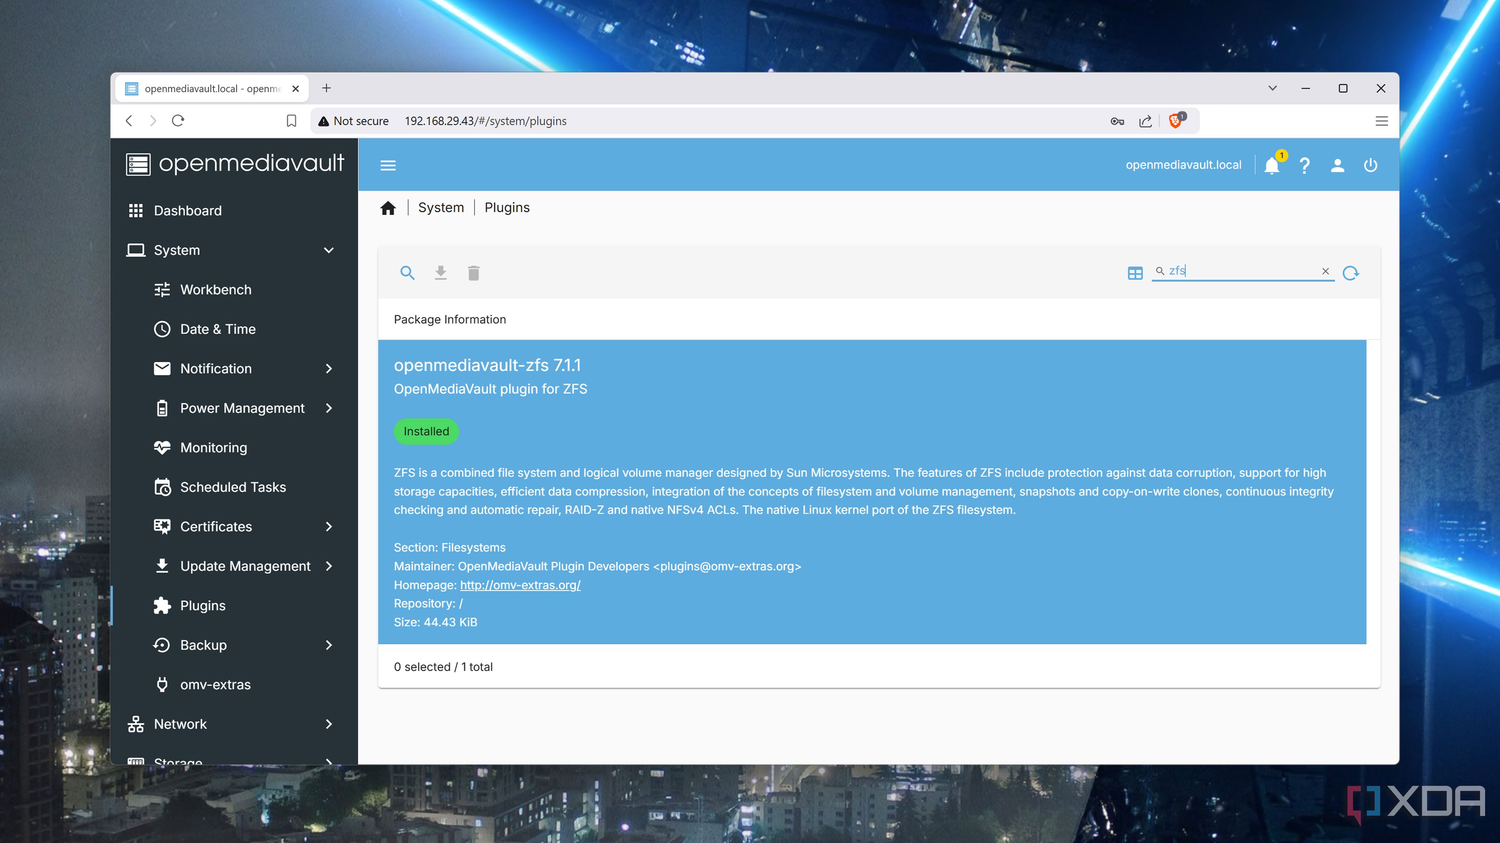Toggle the sidebar with hamburger menu
The height and width of the screenshot is (843, 1500).
[x=388, y=166]
